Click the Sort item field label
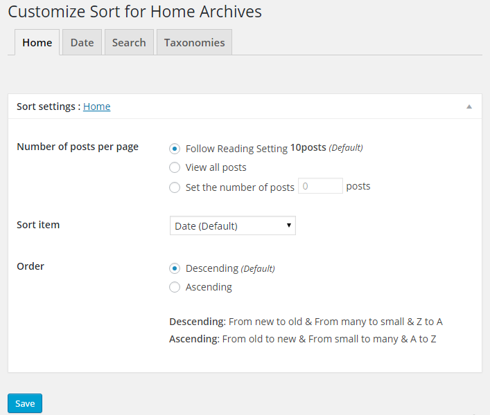The width and height of the screenshot is (490, 415). (38, 225)
